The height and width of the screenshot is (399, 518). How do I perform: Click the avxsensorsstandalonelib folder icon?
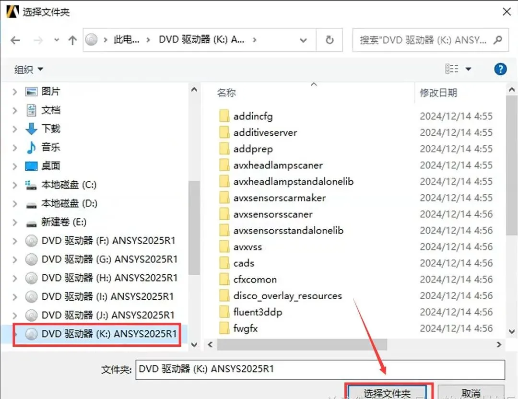[x=224, y=230]
